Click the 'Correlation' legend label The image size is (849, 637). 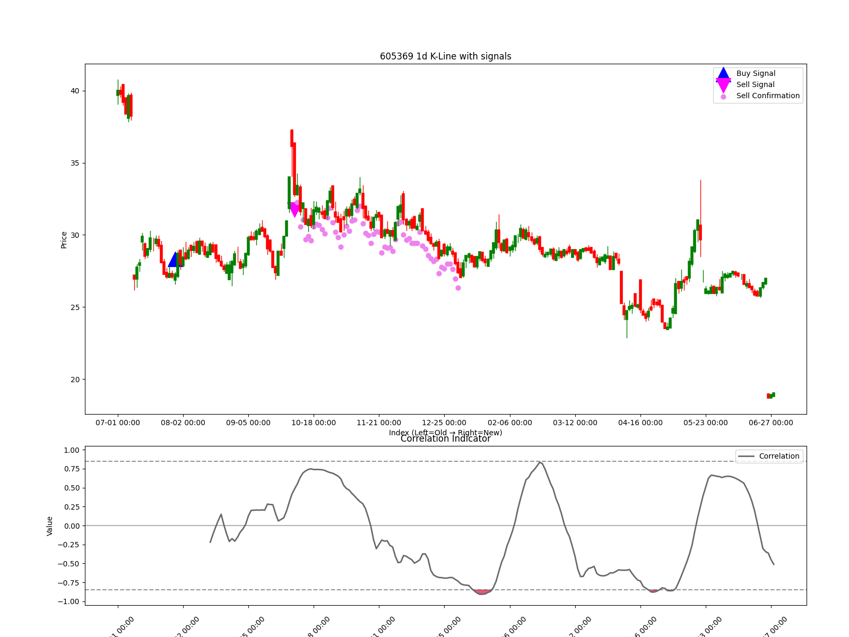pyautogui.click(x=779, y=456)
